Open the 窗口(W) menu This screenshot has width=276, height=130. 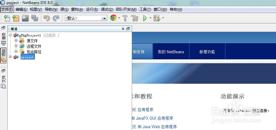point(160,9)
